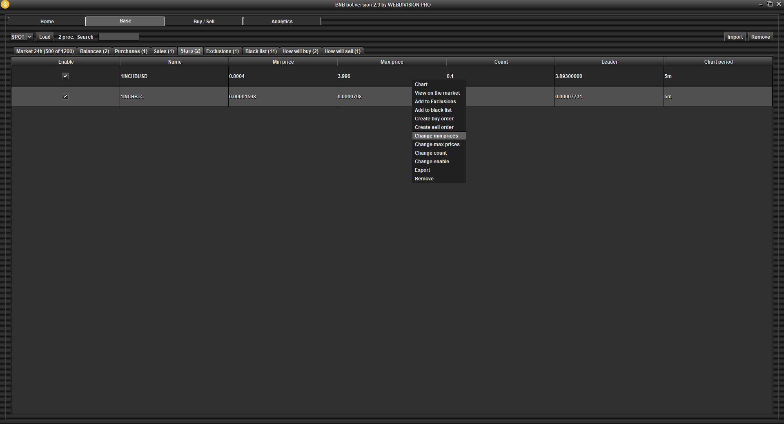The width and height of the screenshot is (784, 424).
Task: Click the BNB logo icon in title bar
Action: point(5,4)
